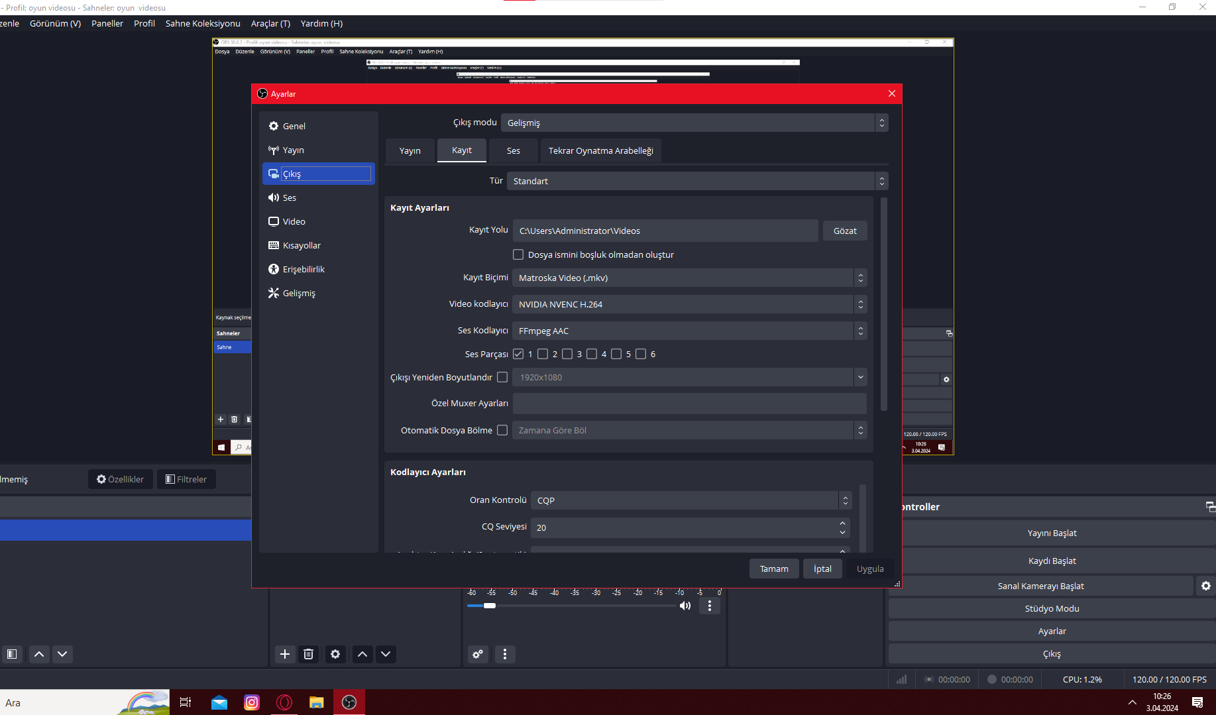Viewport: 1216px width, 715px height.
Task: Move source up with arrow icon
Action: pyautogui.click(x=362, y=654)
